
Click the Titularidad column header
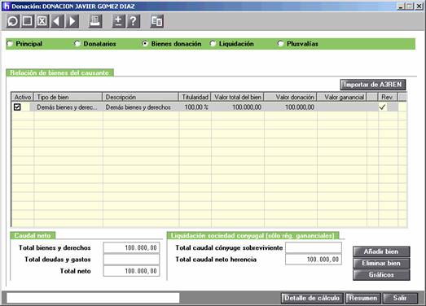coord(195,97)
